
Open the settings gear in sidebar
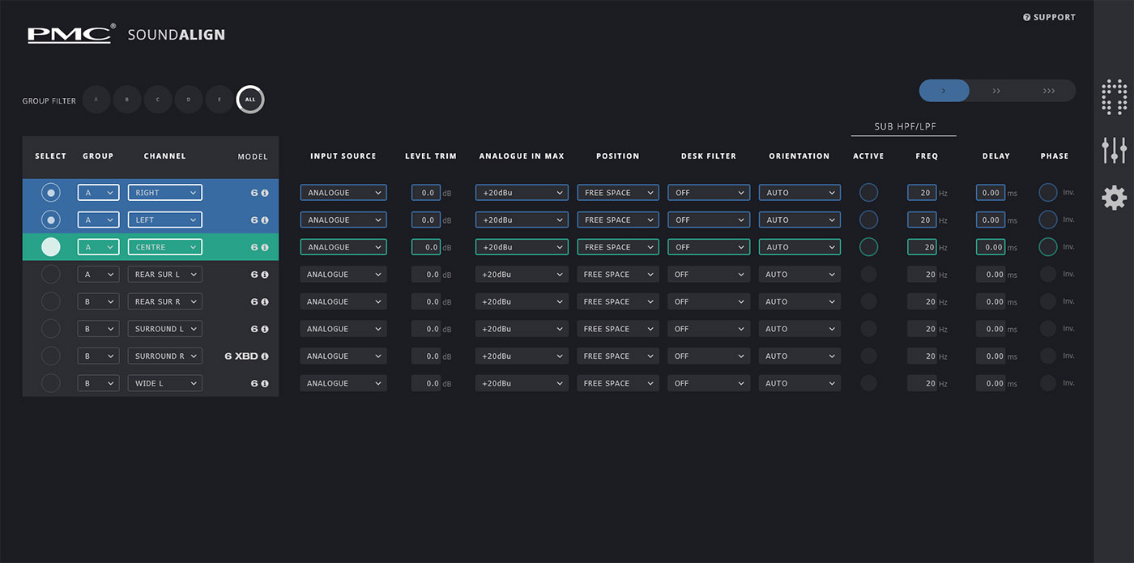coord(1115,198)
